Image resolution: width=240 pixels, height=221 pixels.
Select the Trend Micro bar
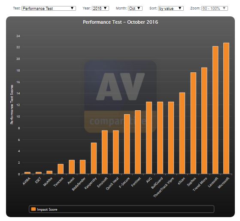point(204,121)
